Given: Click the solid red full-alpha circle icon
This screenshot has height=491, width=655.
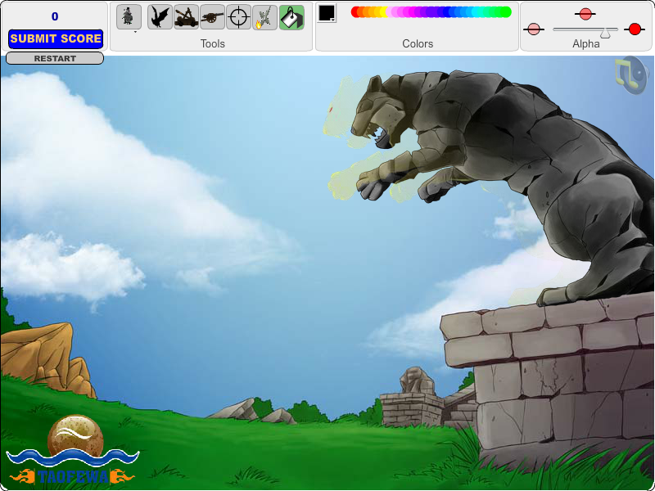Looking at the screenshot, I should 635,29.
